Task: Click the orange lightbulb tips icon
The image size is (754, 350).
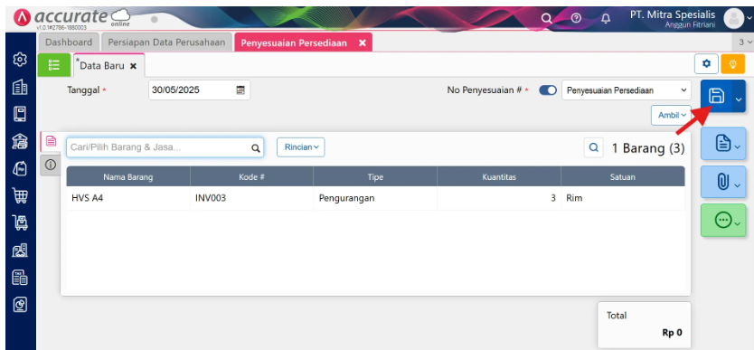Action: coord(733,64)
